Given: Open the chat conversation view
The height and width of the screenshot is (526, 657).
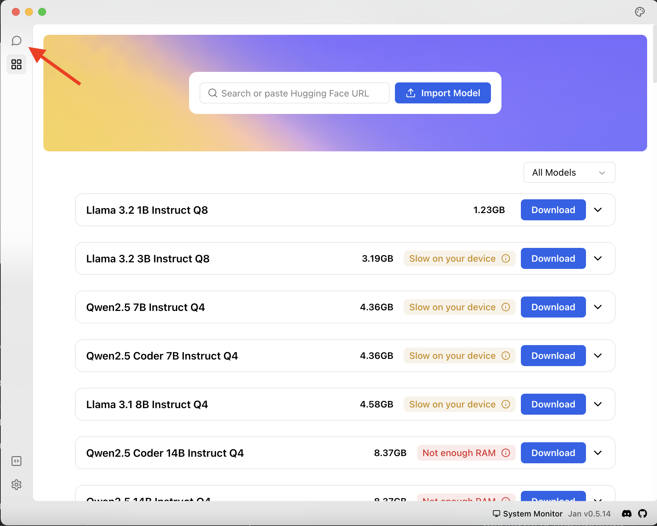Looking at the screenshot, I should pos(16,41).
